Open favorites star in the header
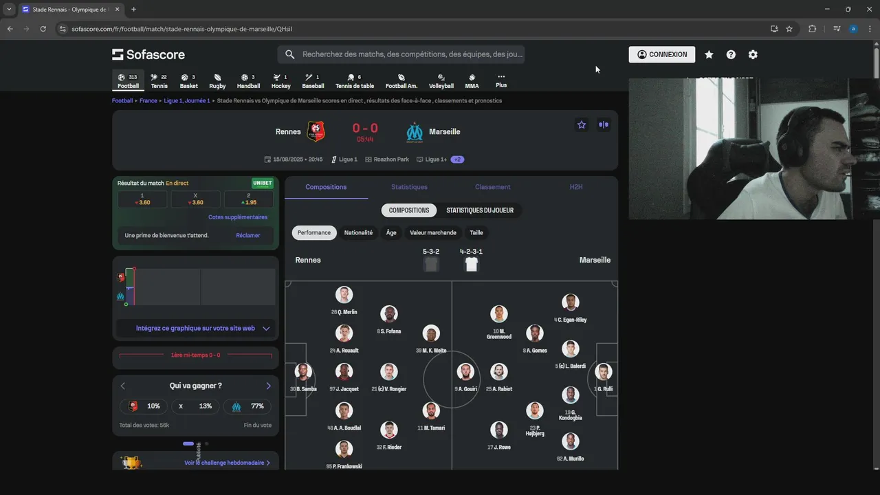Screen dimensions: 880x495 709,54
